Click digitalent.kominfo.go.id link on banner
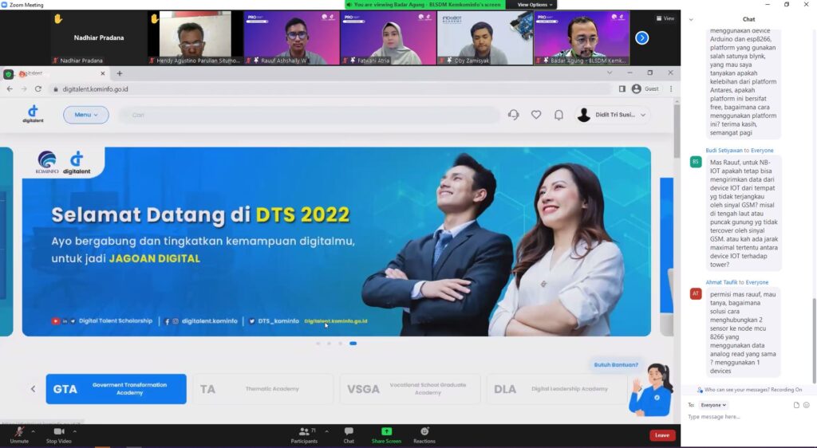Viewport: 817px width, 448px height. 336,321
